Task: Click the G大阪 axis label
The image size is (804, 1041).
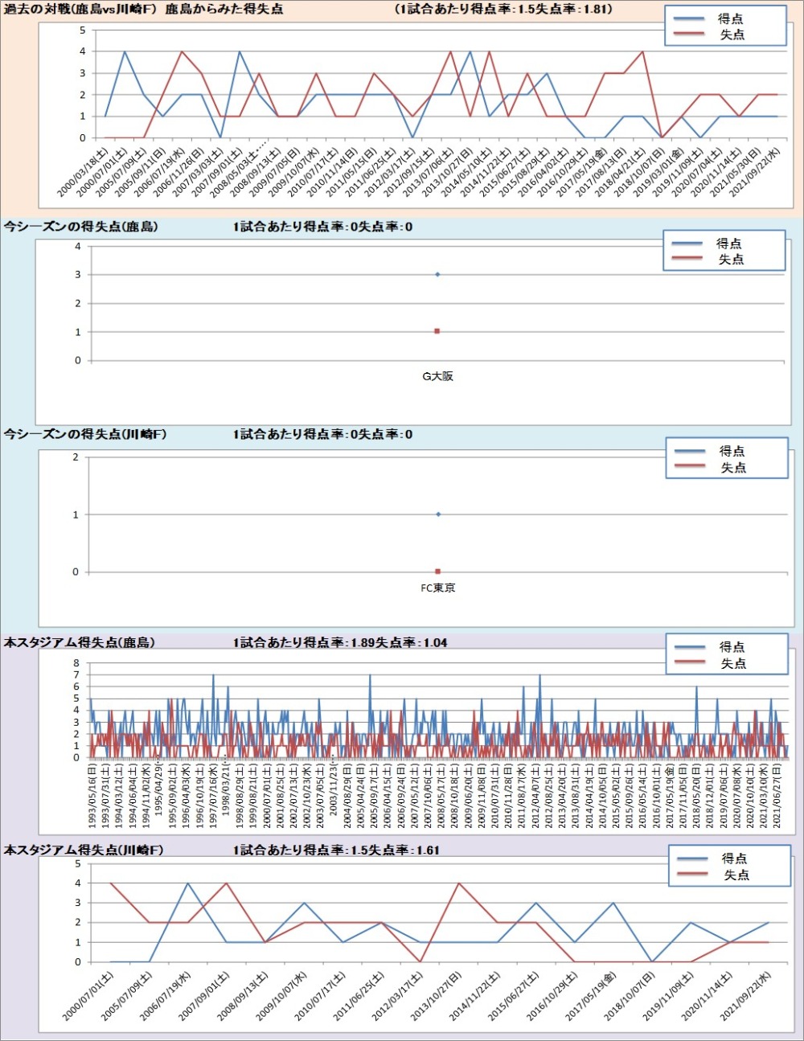Action: pyautogui.click(x=438, y=376)
